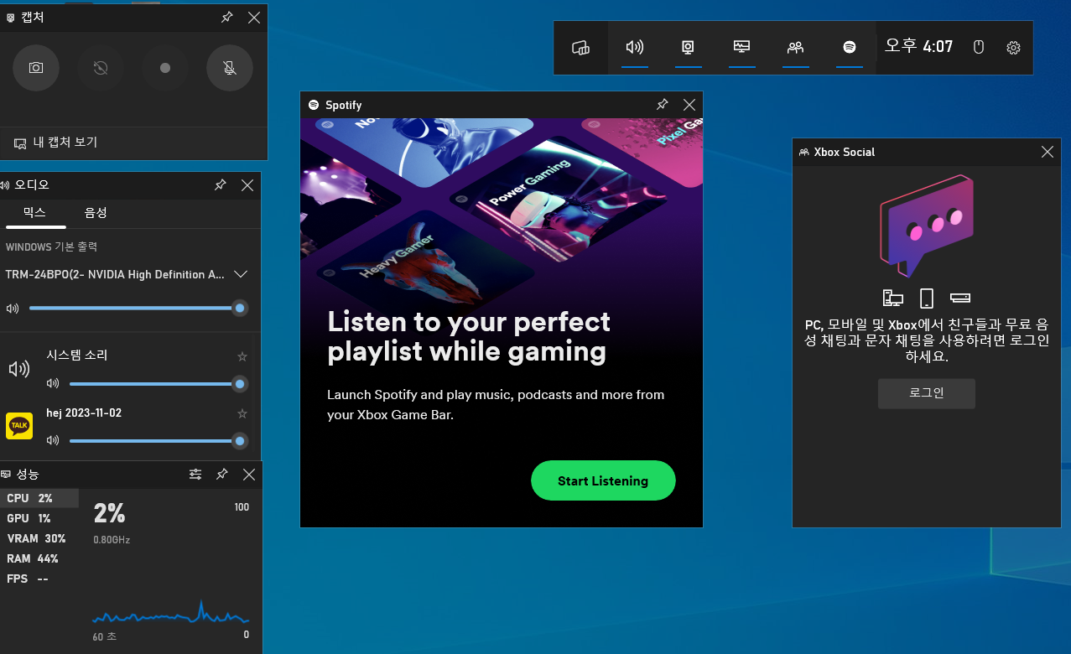1071x654 pixels.
Task: Click the 로그인 button in Xbox Social
Action: [x=926, y=392]
